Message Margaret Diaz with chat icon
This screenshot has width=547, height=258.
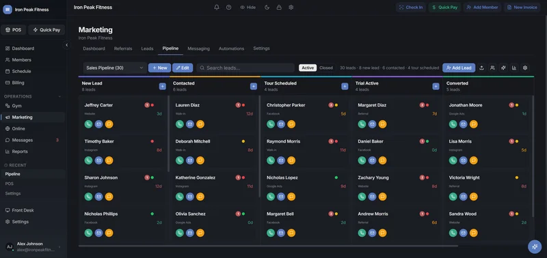[382, 124]
